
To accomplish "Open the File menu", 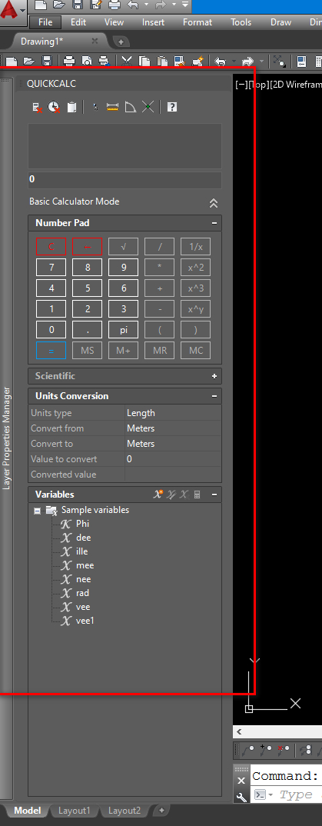I will [x=45, y=22].
